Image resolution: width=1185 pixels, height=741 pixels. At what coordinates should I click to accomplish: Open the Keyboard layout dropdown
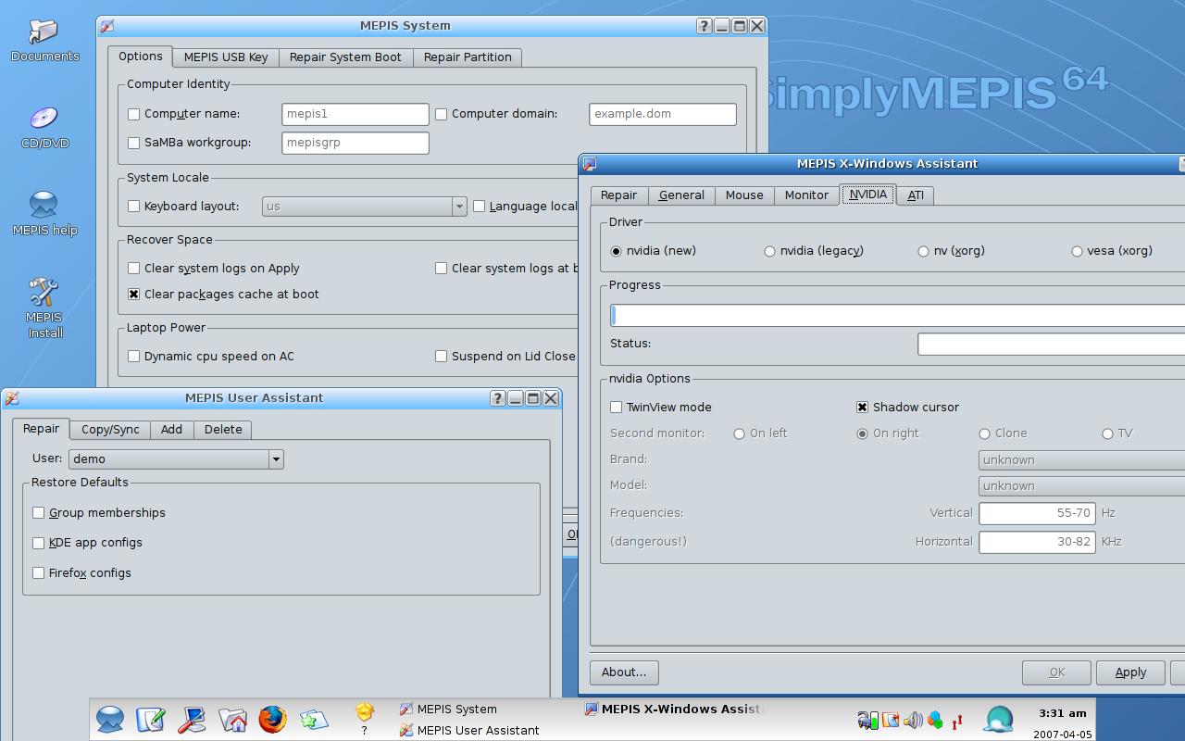point(365,207)
